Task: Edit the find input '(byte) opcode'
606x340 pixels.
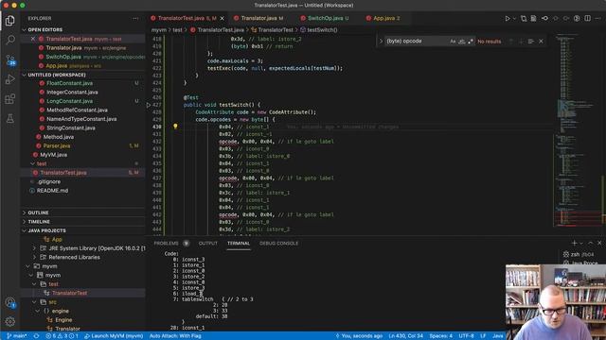Action: (x=418, y=41)
